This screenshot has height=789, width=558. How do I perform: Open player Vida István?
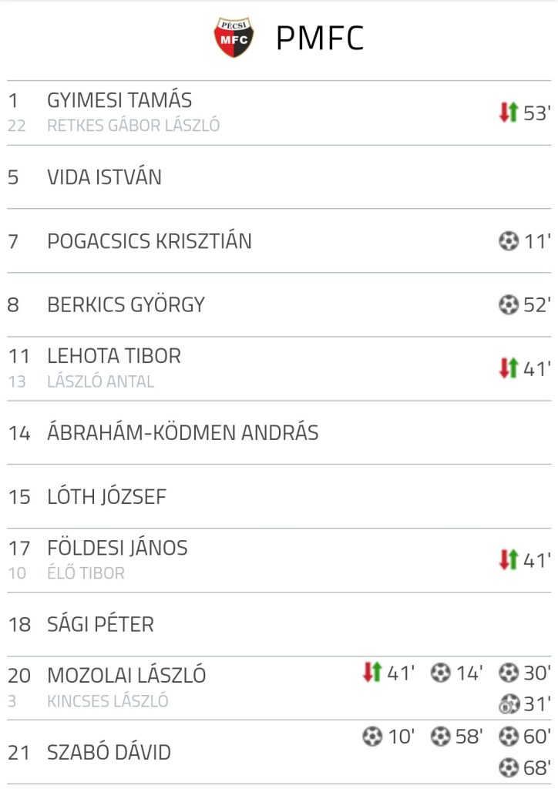[x=105, y=177]
